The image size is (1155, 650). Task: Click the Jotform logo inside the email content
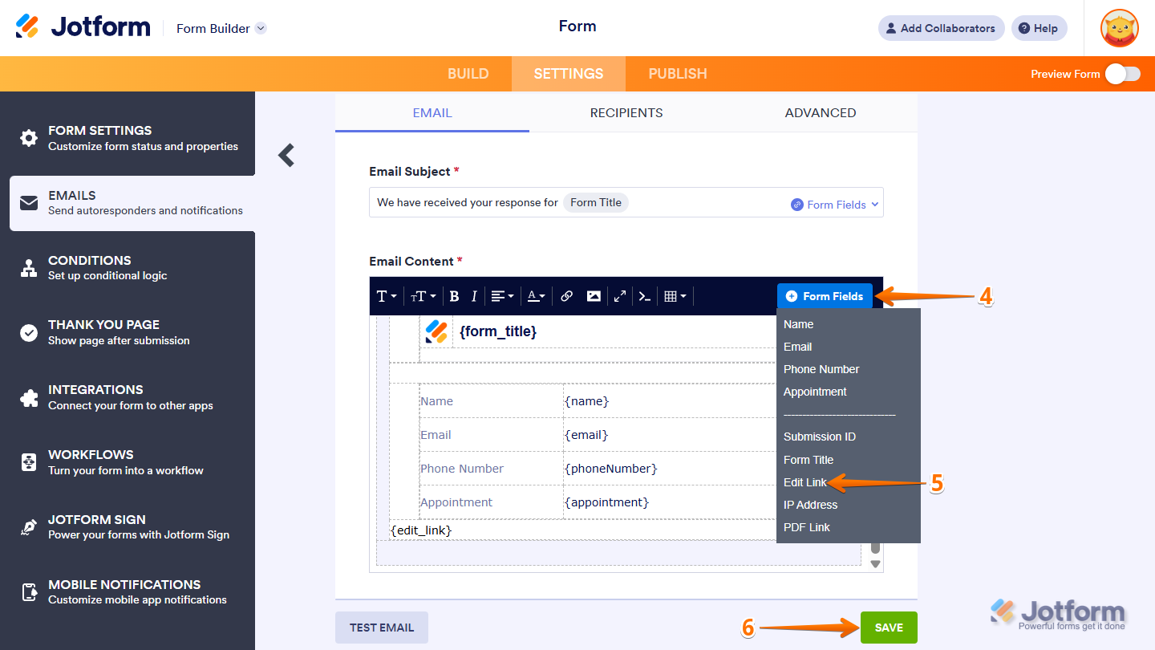(436, 331)
